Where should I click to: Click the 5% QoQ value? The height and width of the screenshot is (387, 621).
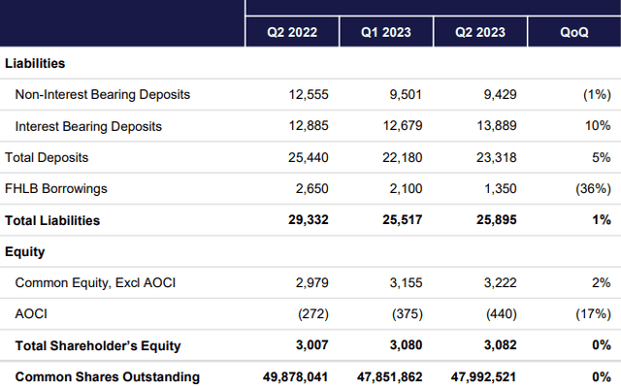click(x=602, y=157)
